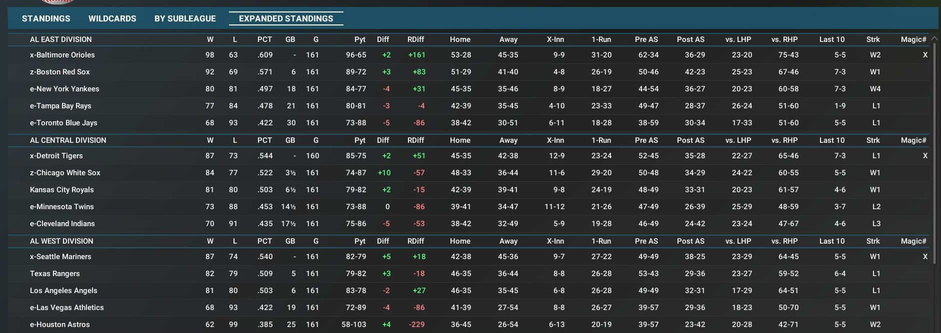Click the Texas Rangers team name

pos(55,274)
